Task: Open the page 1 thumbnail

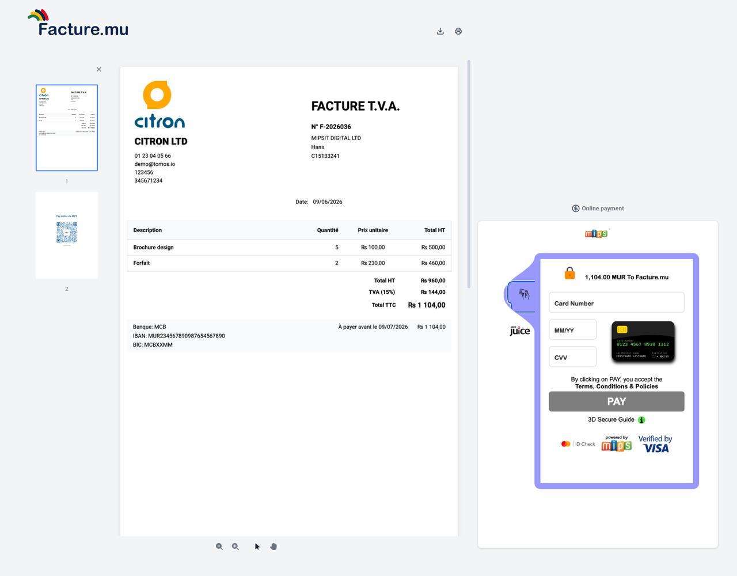Action: coord(67,128)
